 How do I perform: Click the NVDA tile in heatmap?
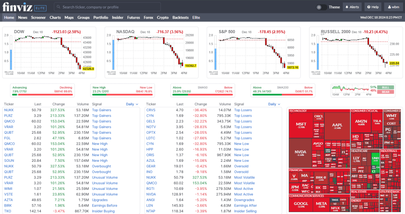(x=300, y=153)
